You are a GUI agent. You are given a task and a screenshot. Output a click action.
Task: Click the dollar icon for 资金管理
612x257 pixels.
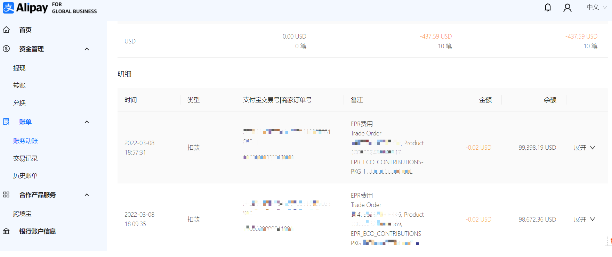tap(6, 49)
